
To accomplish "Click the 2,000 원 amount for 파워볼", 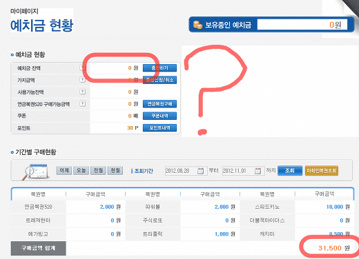I will (x=225, y=207).
